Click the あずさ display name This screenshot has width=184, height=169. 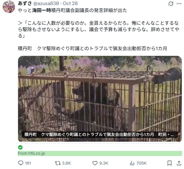25,3
